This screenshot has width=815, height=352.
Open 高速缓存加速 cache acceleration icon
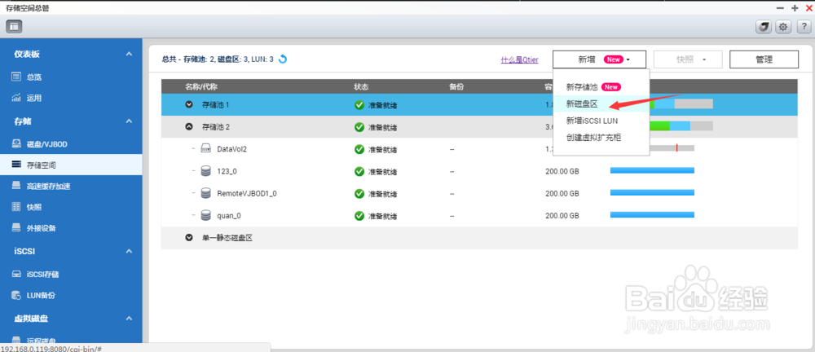16,186
